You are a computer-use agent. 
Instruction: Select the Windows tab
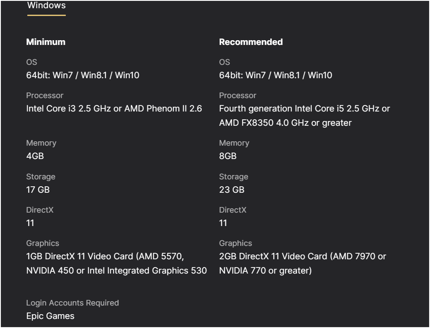click(x=46, y=6)
